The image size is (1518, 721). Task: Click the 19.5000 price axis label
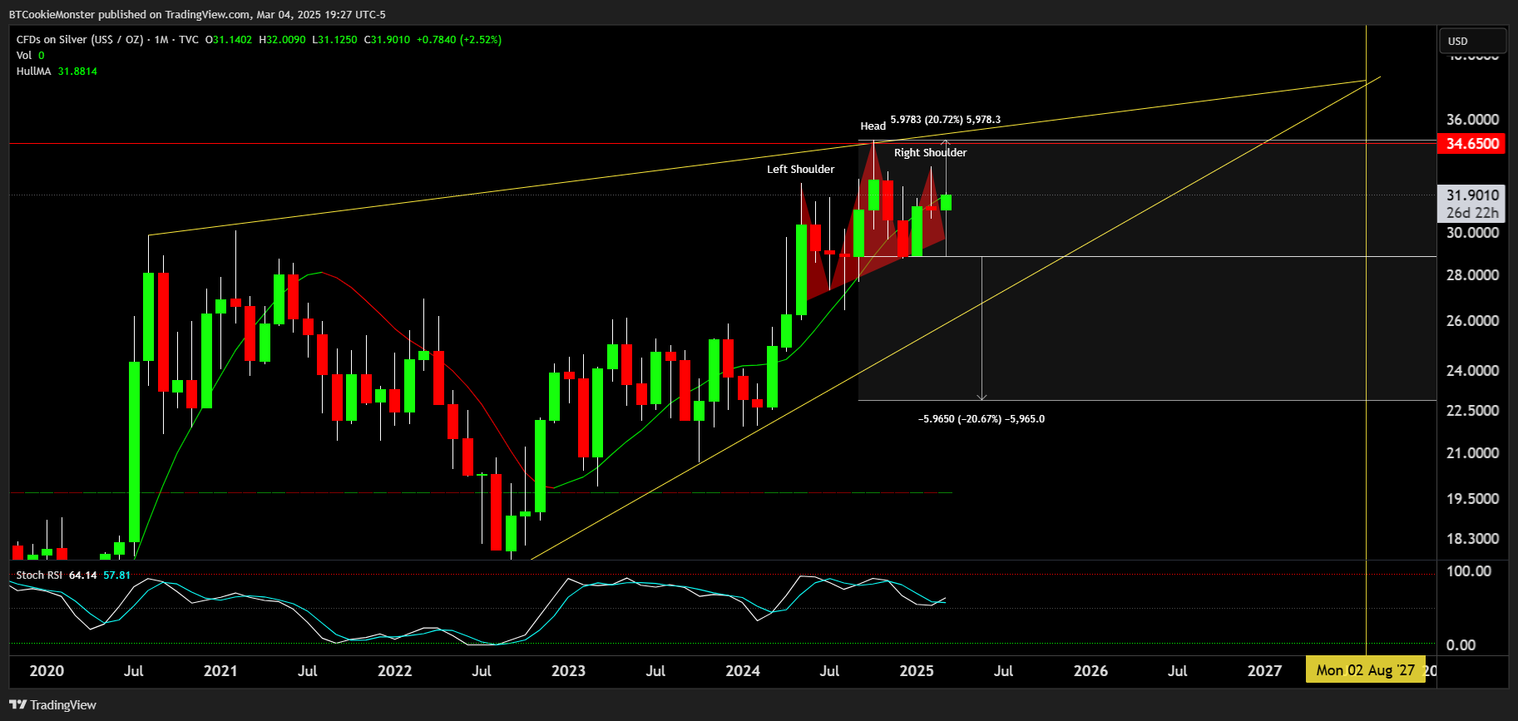1472,499
